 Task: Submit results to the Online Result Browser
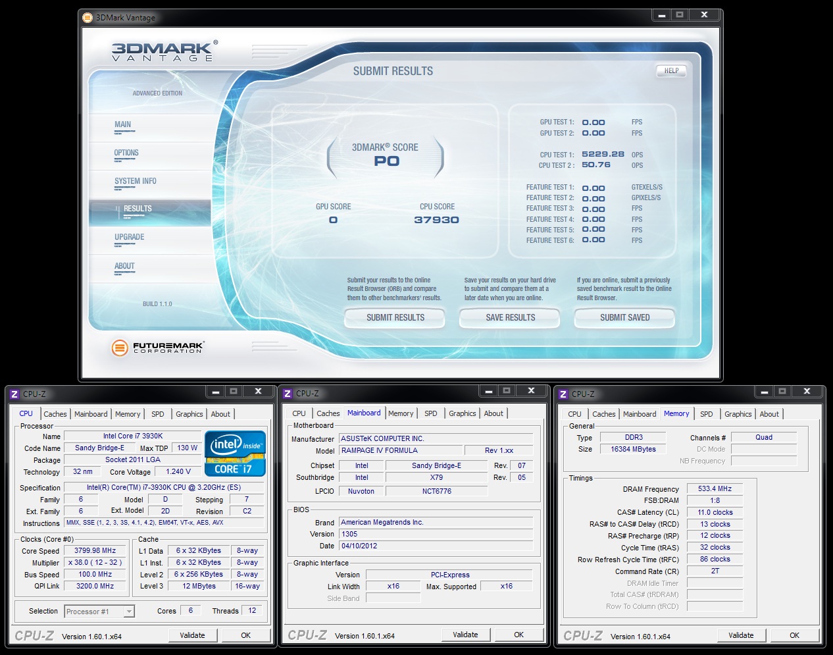pyautogui.click(x=395, y=317)
